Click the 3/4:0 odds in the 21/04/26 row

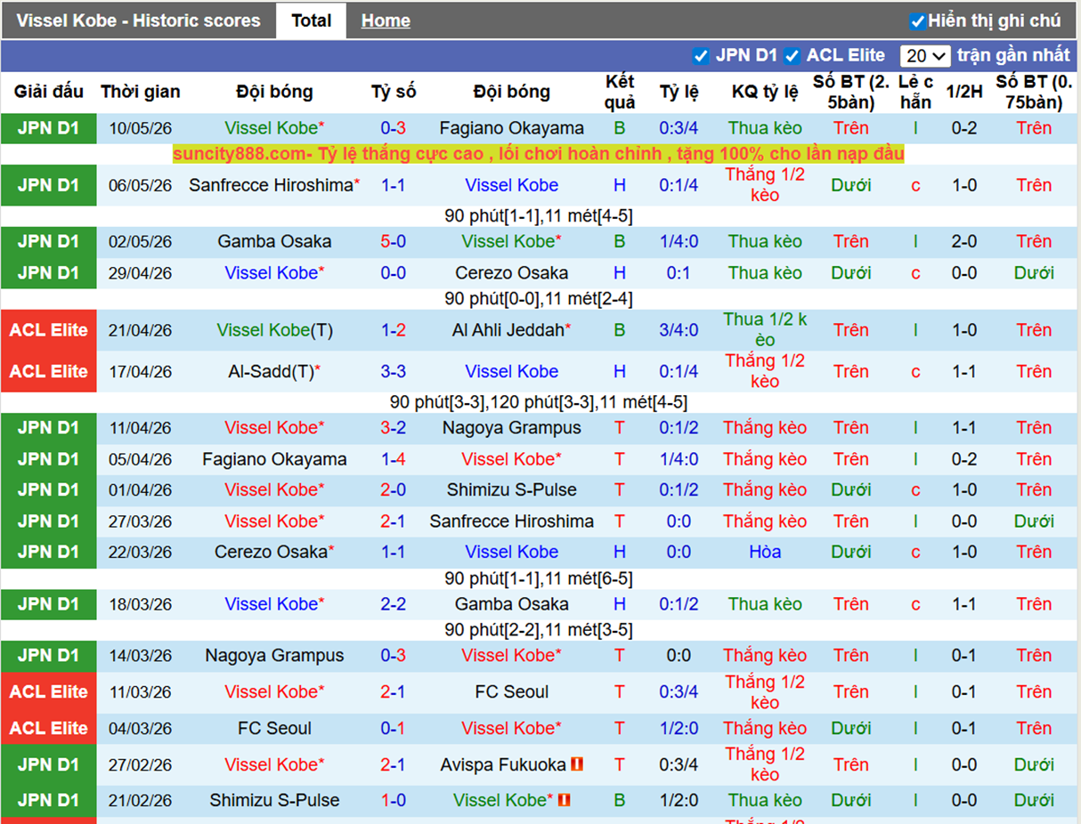[679, 330]
